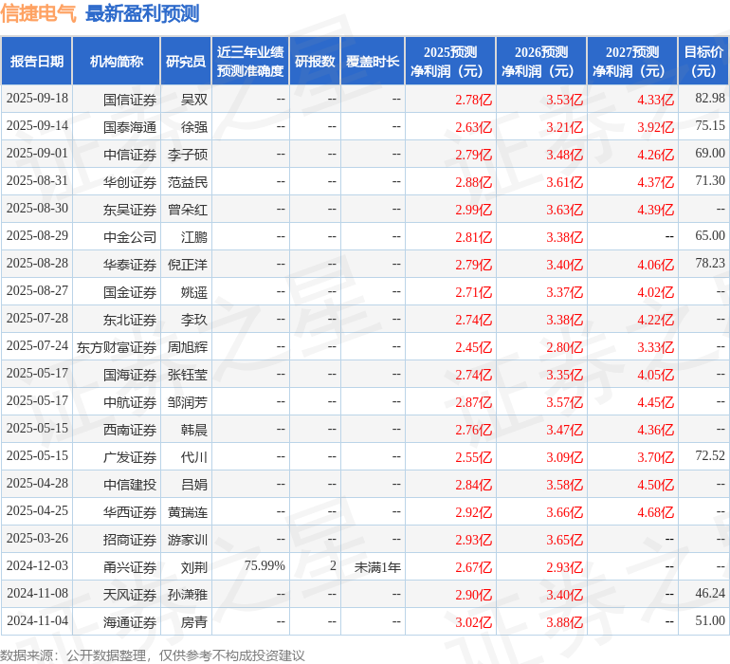This screenshot has width=730, height=664.
Task: Select institution 海通证券
Action: (130, 622)
